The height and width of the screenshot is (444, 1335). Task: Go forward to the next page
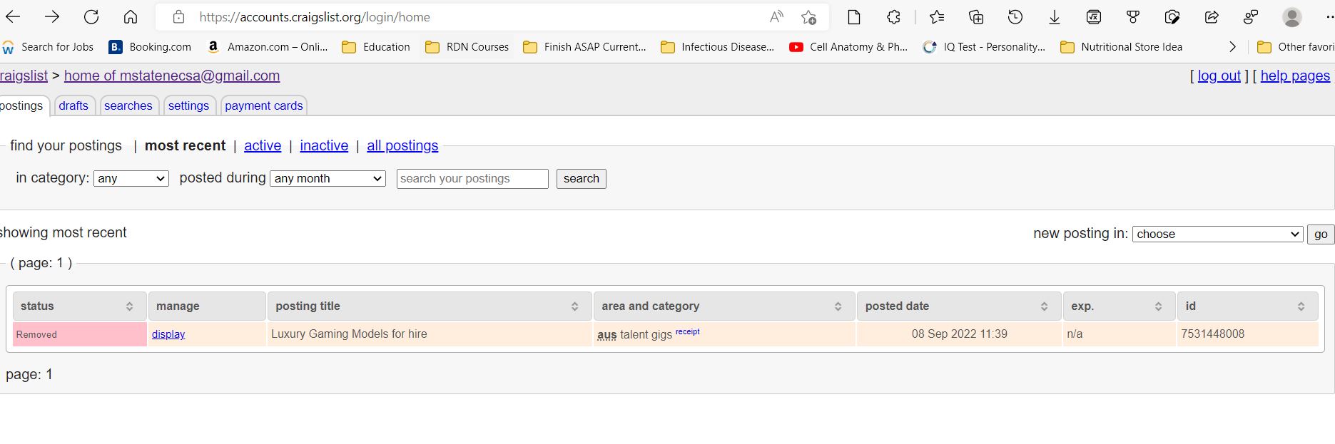tap(52, 17)
